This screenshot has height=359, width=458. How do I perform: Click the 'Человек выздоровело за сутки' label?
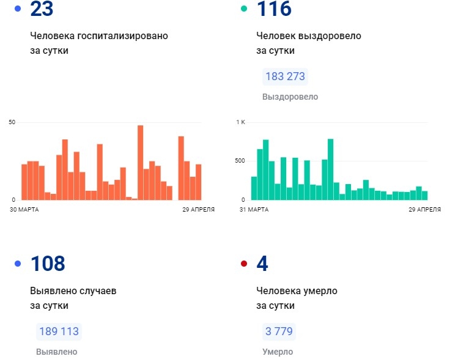coord(308,43)
